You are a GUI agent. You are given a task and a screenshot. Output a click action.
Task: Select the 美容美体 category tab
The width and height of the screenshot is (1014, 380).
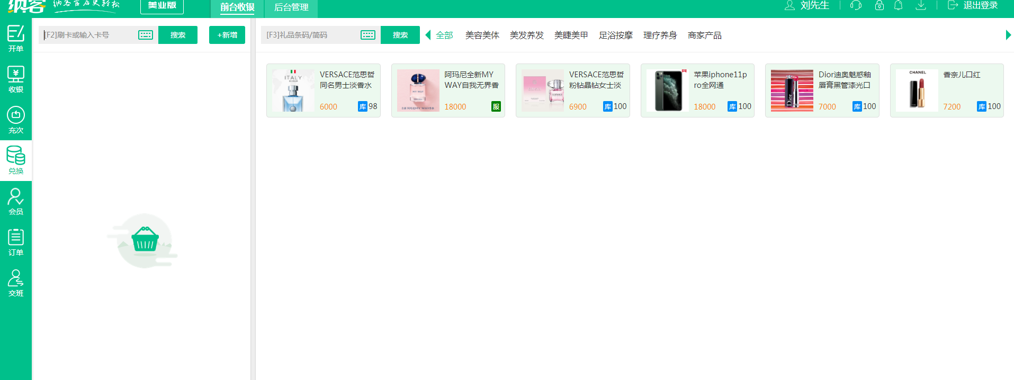(482, 35)
